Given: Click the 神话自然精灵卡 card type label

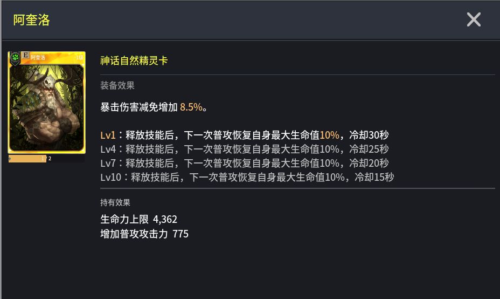Looking at the screenshot, I should click(x=134, y=60).
